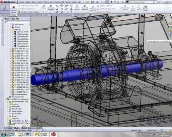Click the Espelhar entidades tool
This screenshot has height=137, width=172.
104,6
